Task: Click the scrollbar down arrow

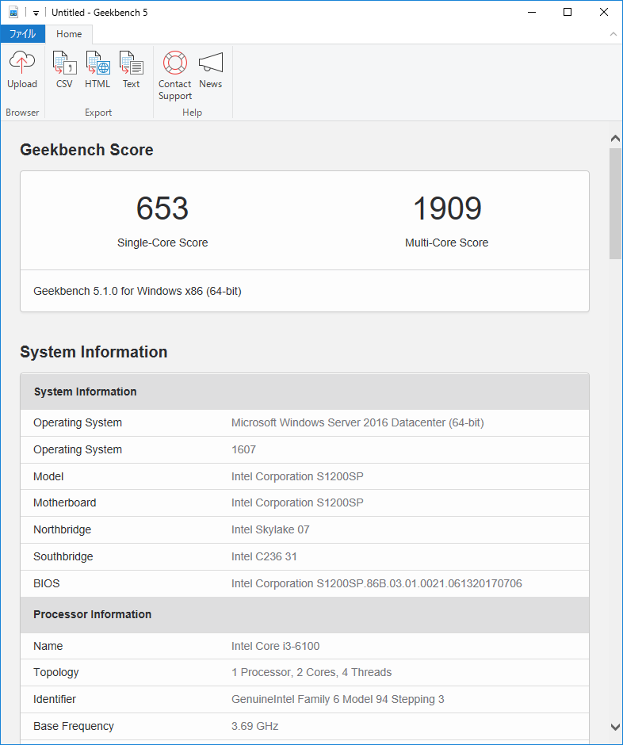Action: 615,727
